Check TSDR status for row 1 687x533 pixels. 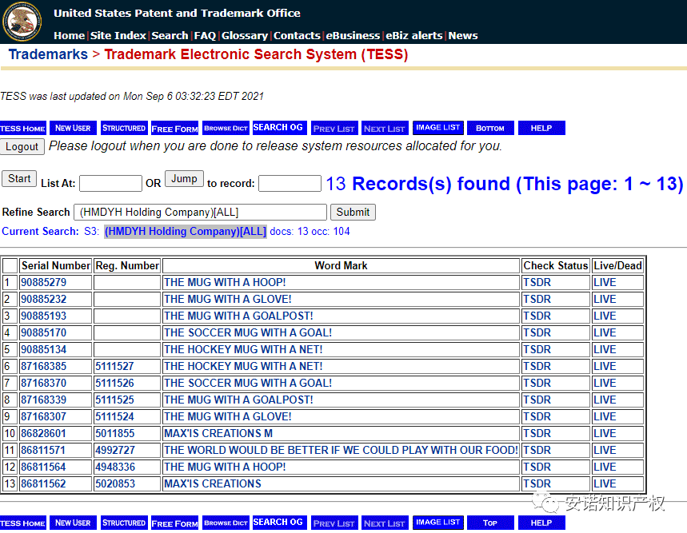[537, 283]
